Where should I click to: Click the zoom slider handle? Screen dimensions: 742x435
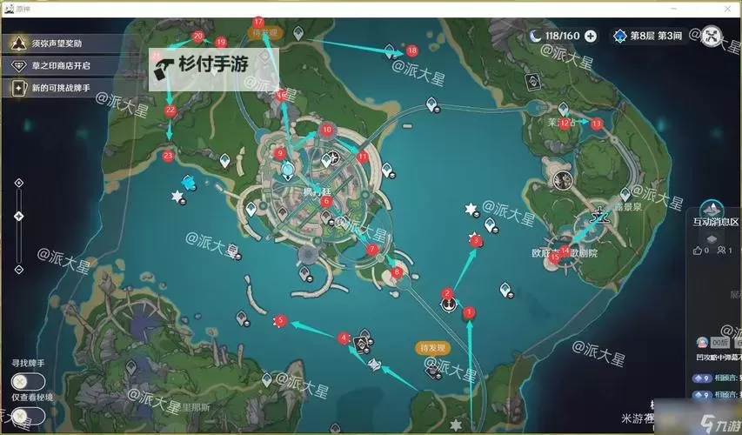19,217
